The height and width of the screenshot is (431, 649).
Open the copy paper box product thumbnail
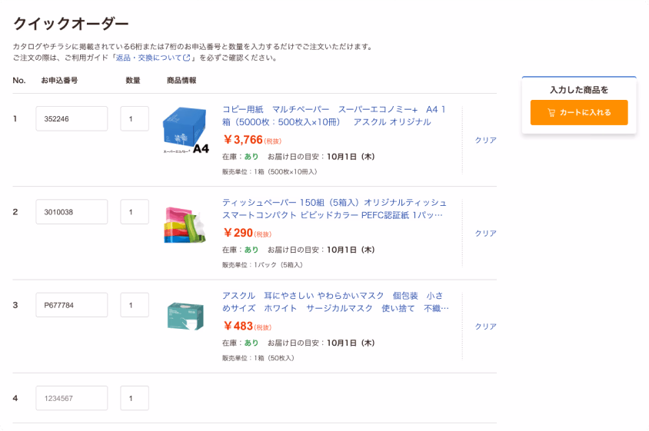pos(185,129)
